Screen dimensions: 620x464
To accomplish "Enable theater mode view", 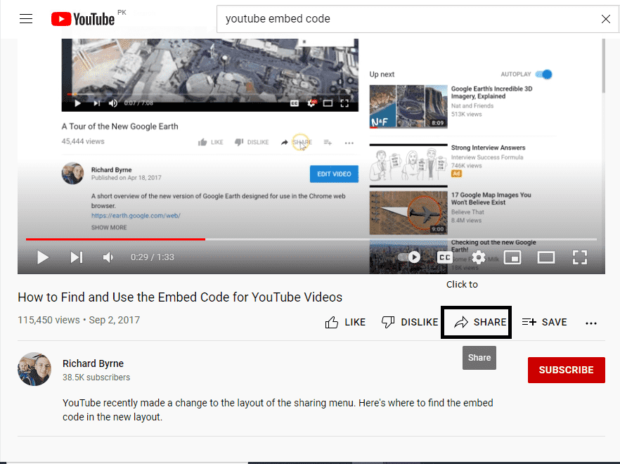I will 546,257.
